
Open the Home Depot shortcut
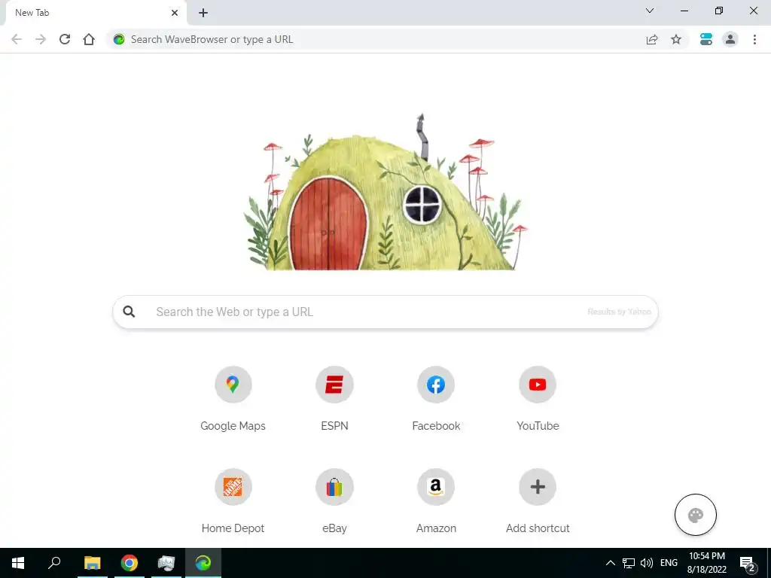tap(233, 501)
